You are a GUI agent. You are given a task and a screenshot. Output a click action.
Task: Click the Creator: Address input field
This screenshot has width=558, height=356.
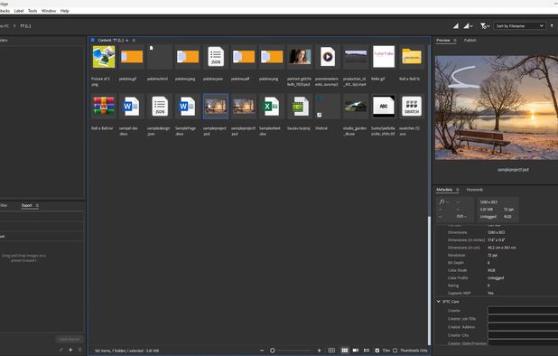(523, 327)
